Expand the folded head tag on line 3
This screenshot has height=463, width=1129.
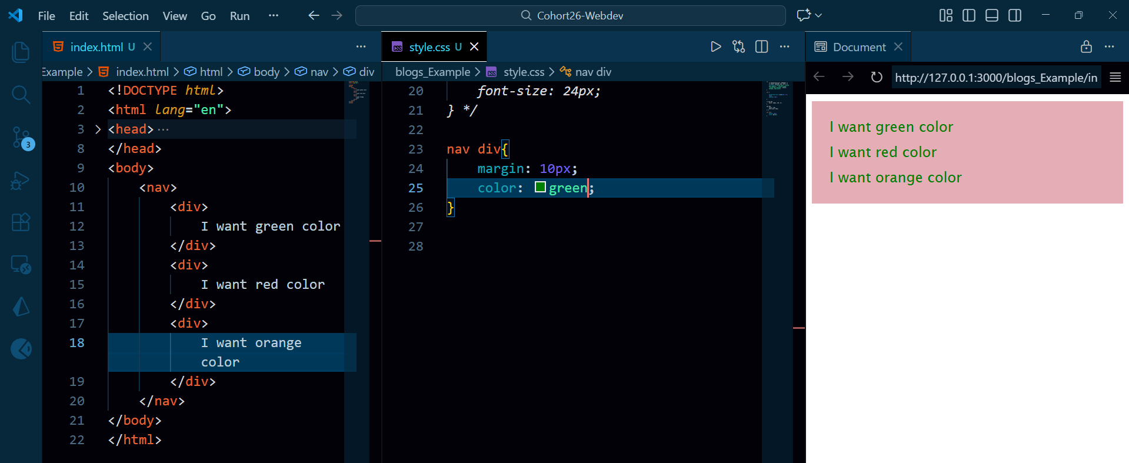coord(98,129)
